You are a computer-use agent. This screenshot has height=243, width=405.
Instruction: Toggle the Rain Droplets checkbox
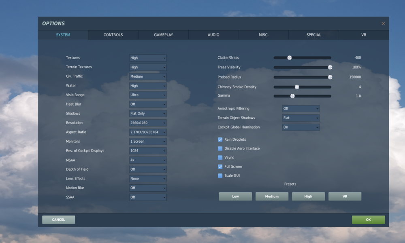220,139
